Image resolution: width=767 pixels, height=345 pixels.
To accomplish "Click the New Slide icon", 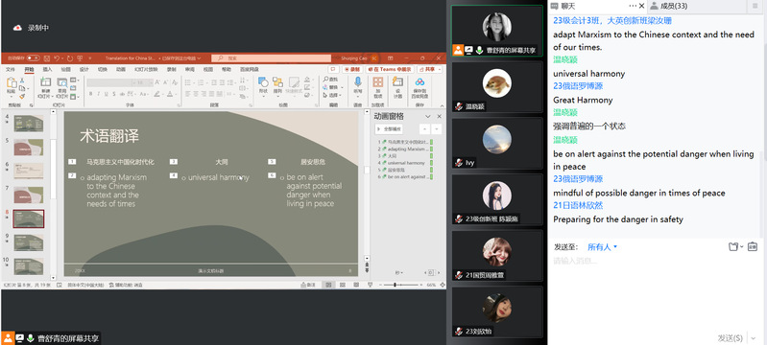I will (45, 82).
